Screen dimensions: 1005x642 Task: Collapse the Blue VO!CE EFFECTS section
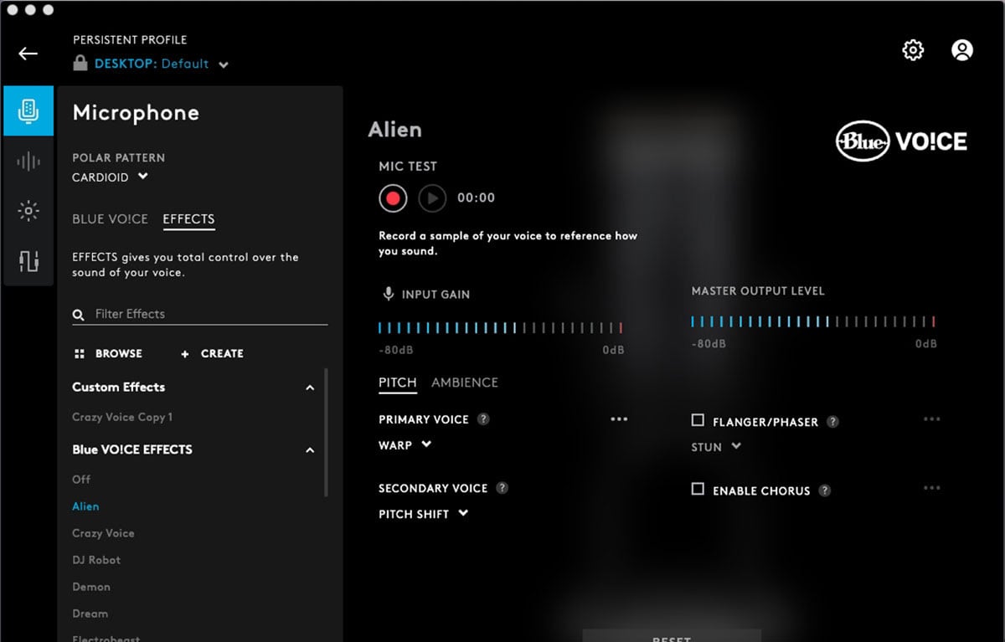[x=310, y=450]
